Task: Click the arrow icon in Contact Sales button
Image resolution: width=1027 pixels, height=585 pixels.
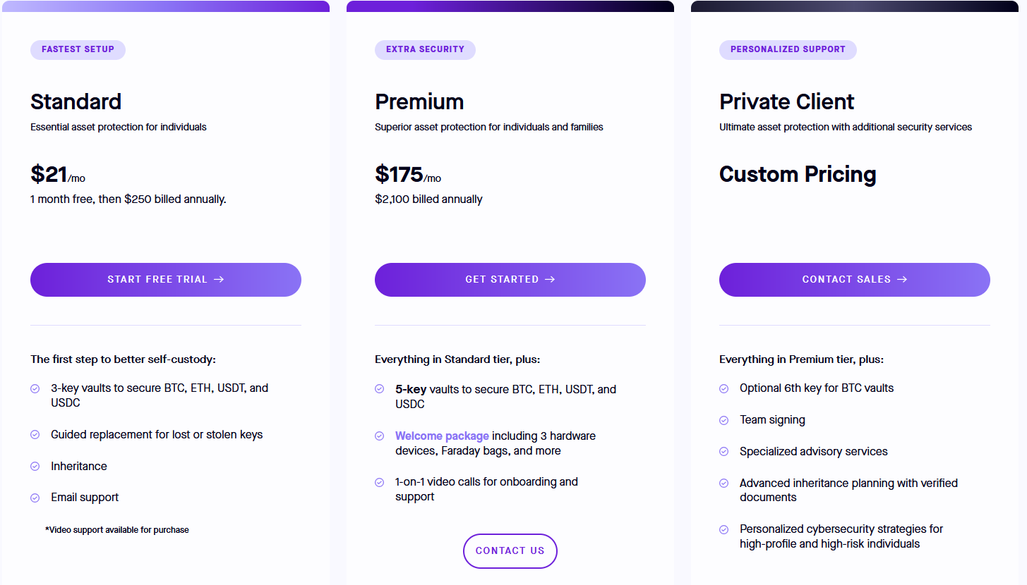Action: pyautogui.click(x=902, y=280)
